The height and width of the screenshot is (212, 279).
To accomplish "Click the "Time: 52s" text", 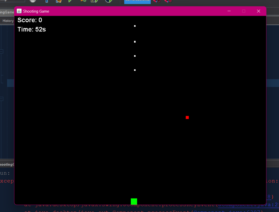I will click(31, 29).
